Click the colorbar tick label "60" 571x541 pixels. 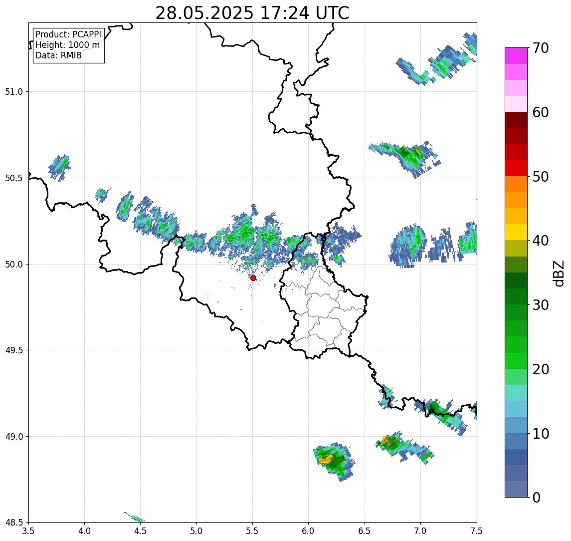pos(541,113)
